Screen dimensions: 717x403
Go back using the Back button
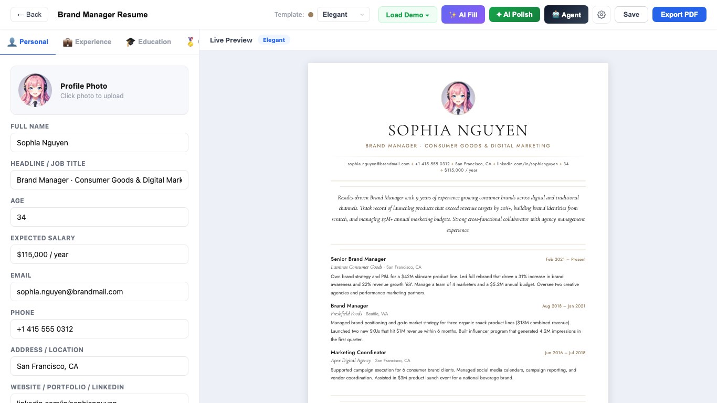click(29, 15)
